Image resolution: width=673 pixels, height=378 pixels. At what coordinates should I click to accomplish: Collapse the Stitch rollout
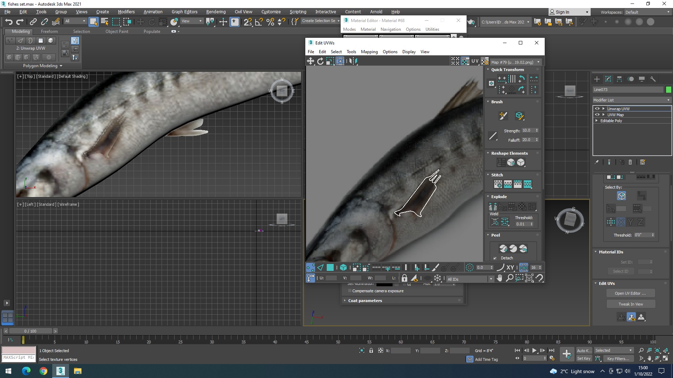click(488, 175)
